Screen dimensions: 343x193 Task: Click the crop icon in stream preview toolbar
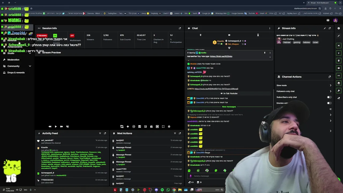pos(122,127)
